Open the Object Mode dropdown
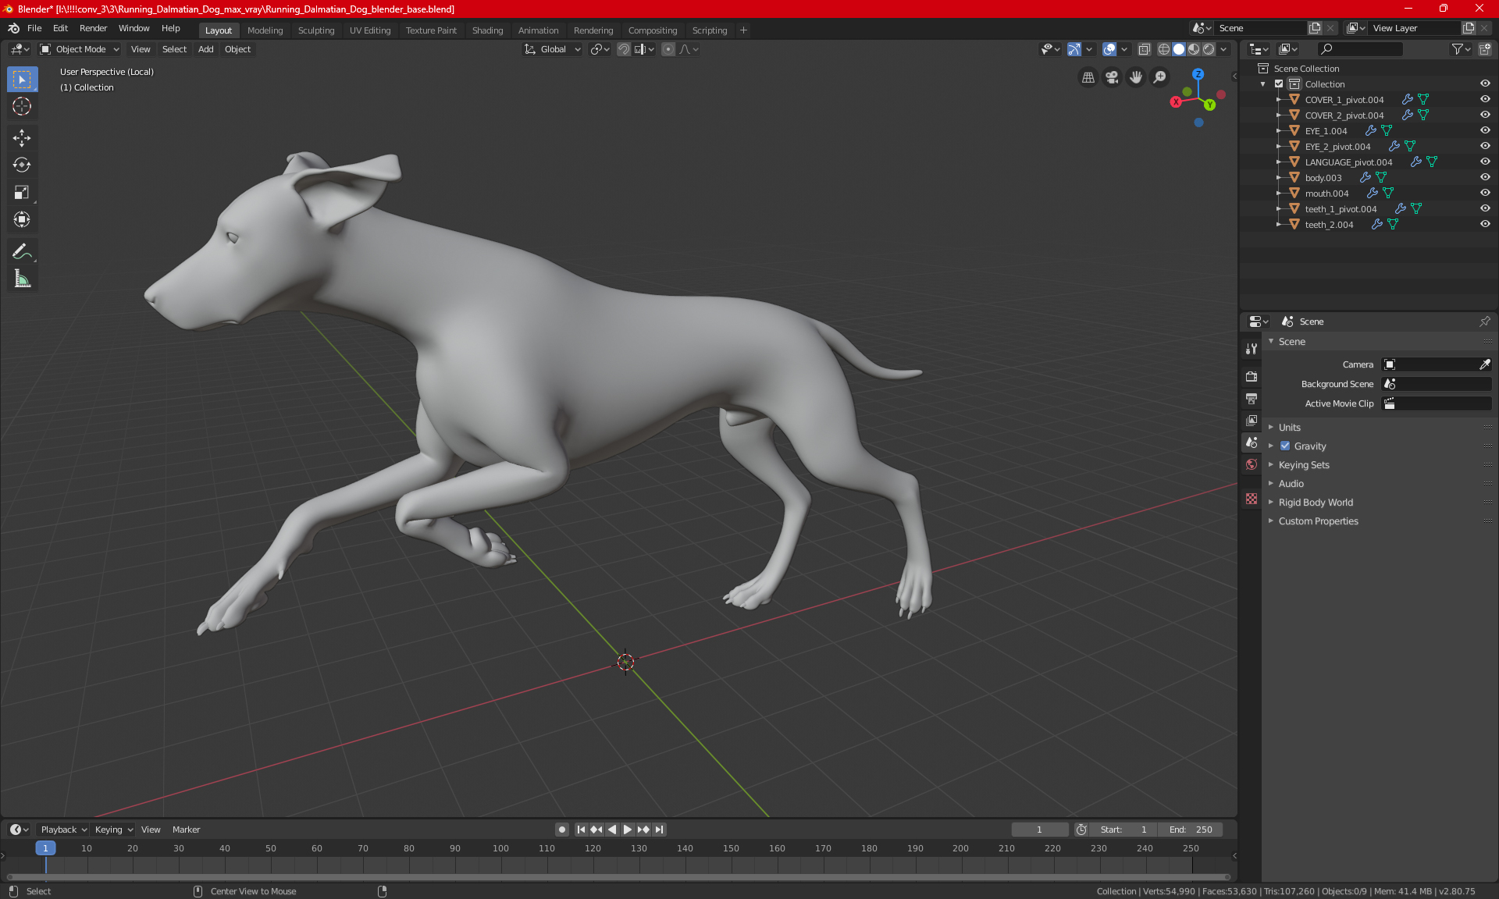The image size is (1499, 899). (80, 49)
